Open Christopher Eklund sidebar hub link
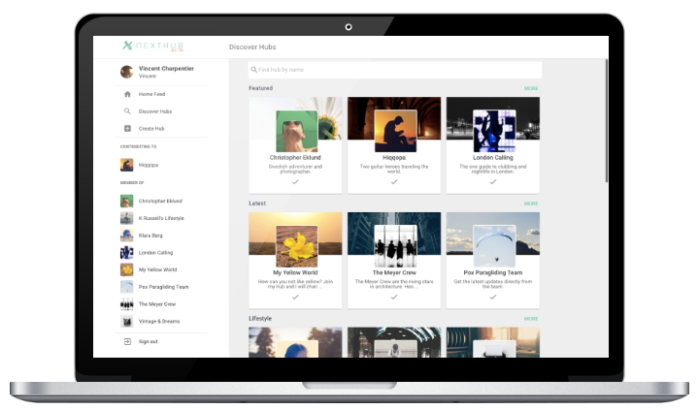699x409 pixels. click(160, 202)
